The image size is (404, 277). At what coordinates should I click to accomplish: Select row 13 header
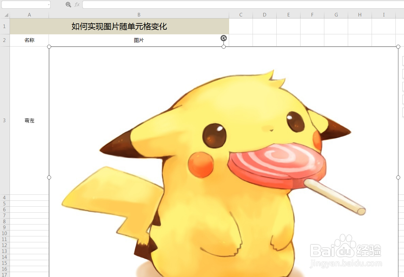point(5,251)
